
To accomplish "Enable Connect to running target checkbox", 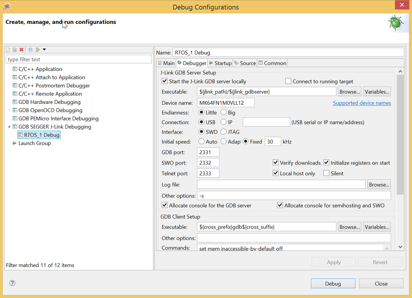I will click(x=289, y=81).
